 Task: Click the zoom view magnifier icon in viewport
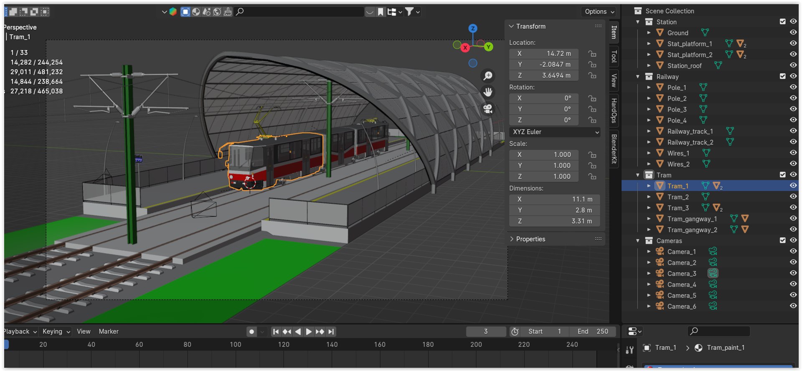pos(487,76)
